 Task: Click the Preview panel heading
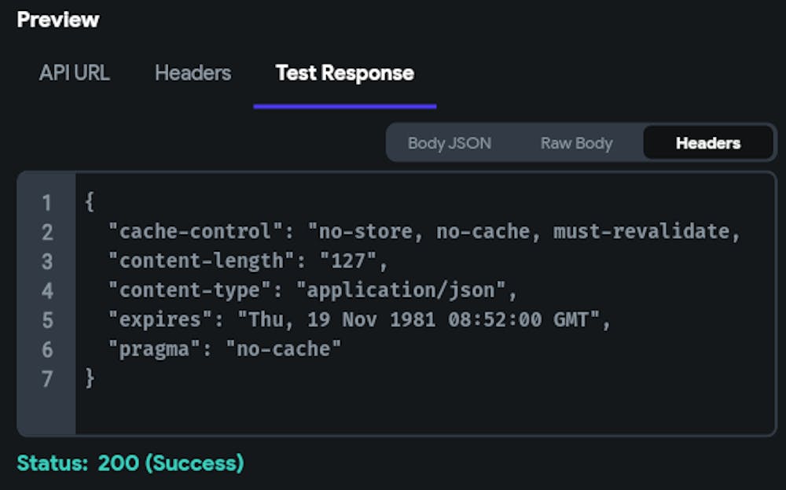pyautogui.click(x=58, y=20)
